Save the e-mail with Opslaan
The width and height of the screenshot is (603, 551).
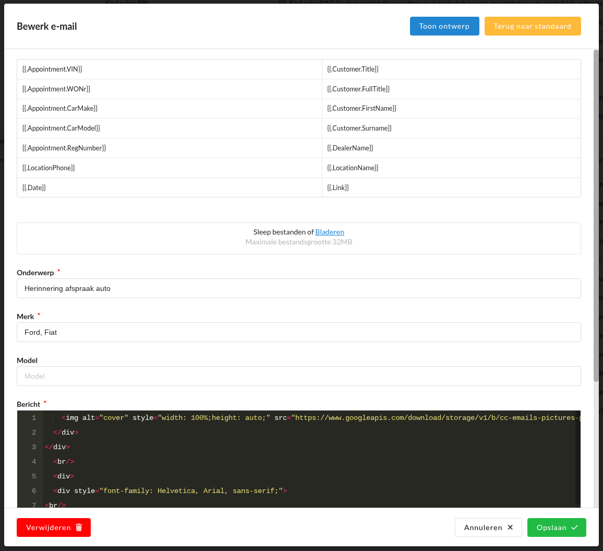[556, 527]
